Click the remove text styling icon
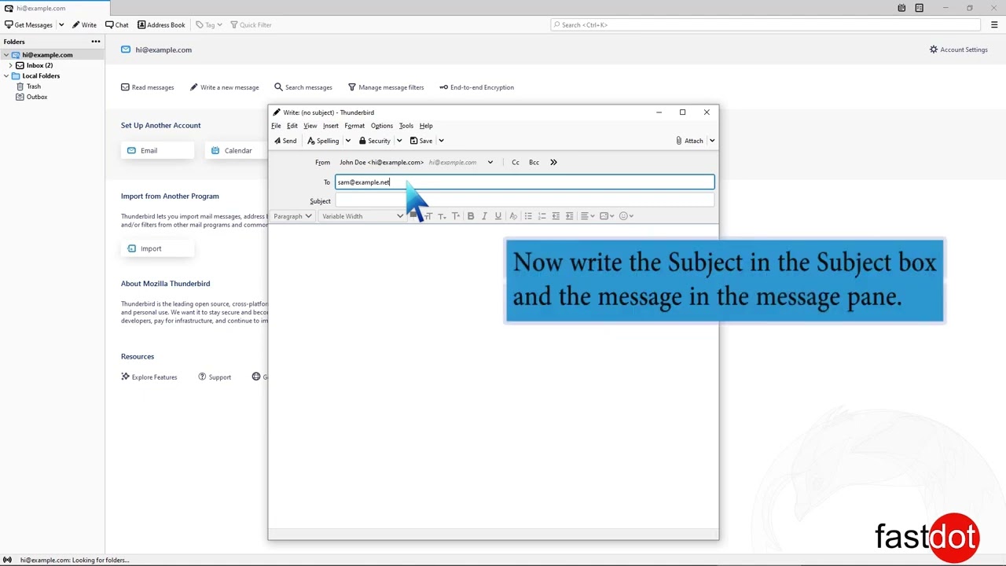The image size is (1006, 566). click(513, 216)
